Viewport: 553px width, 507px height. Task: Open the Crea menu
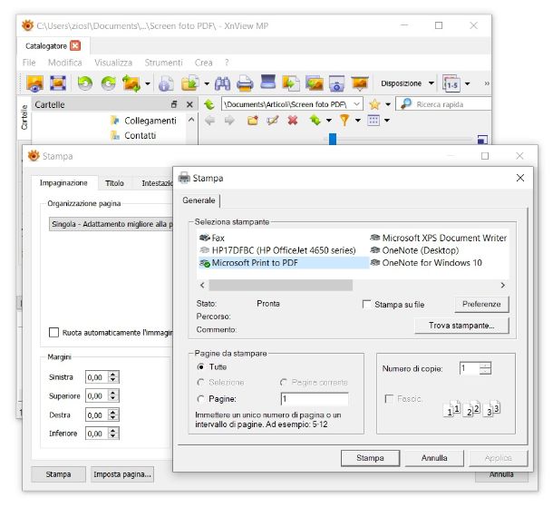[203, 63]
